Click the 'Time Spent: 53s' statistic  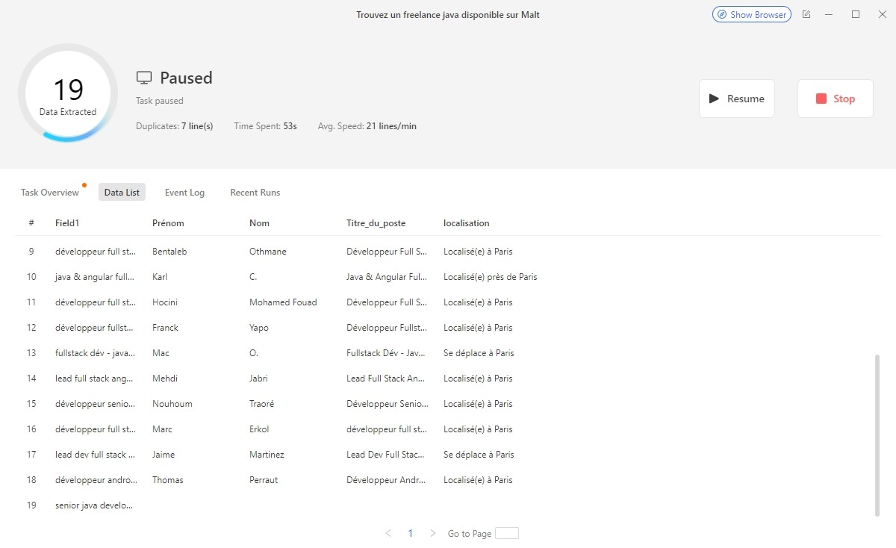coord(266,126)
